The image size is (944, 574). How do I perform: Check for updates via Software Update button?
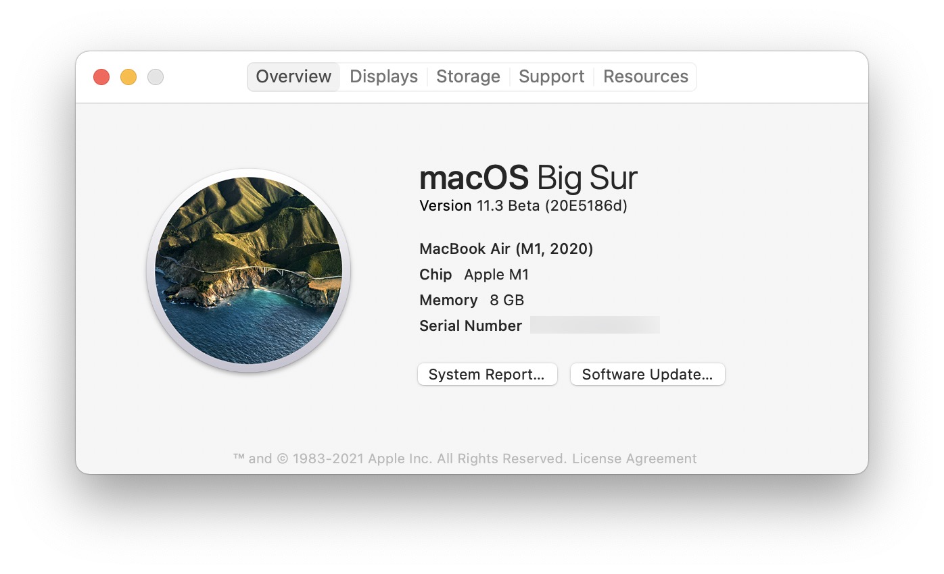(647, 374)
